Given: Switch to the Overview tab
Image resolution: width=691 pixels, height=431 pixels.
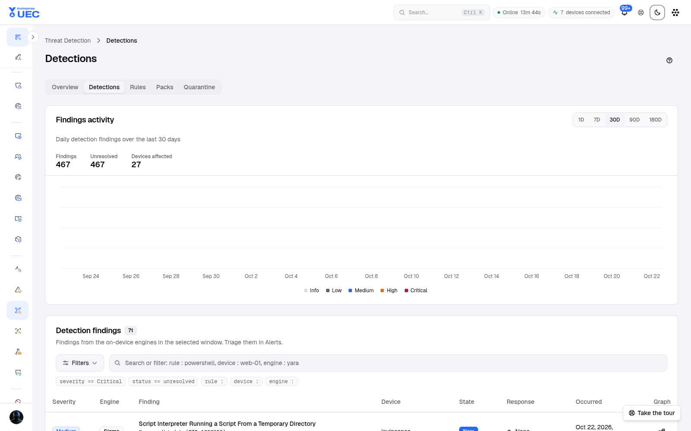Looking at the screenshot, I should click(65, 87).
